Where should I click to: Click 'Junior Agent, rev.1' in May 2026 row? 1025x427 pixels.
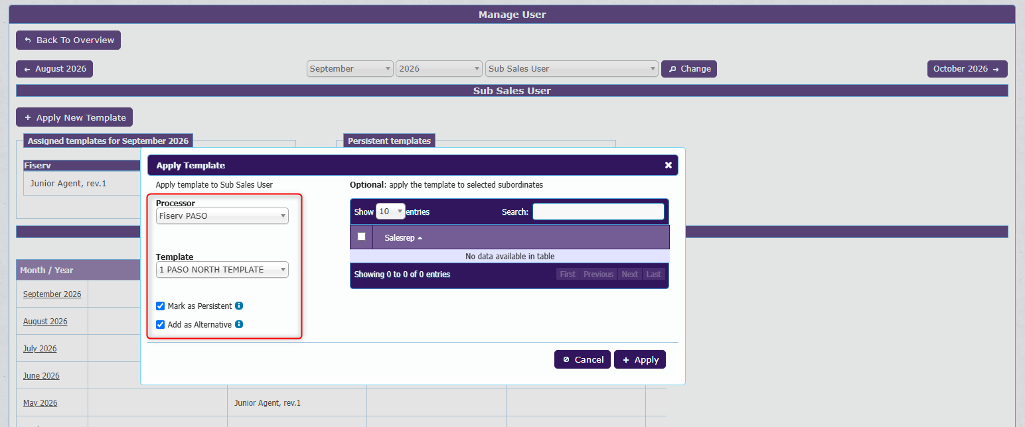(268, 403)
